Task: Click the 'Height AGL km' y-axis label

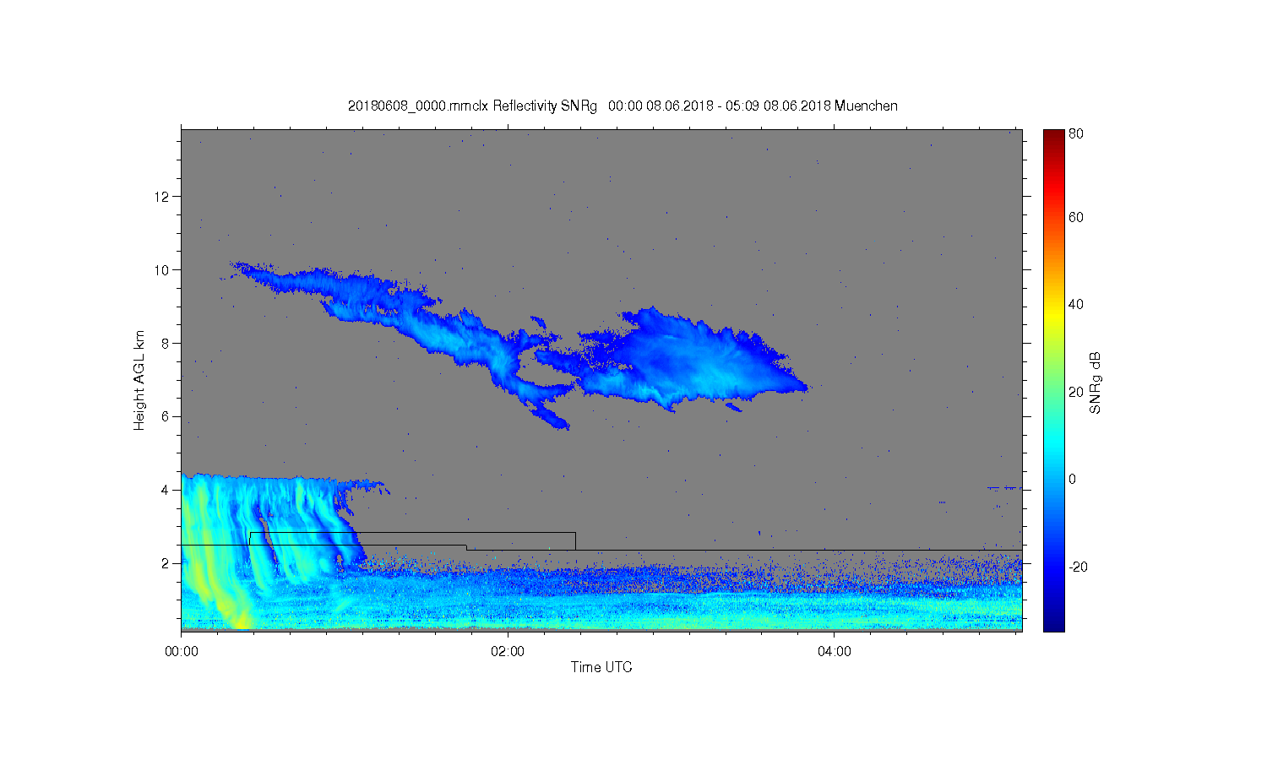Action: (139, 380)
